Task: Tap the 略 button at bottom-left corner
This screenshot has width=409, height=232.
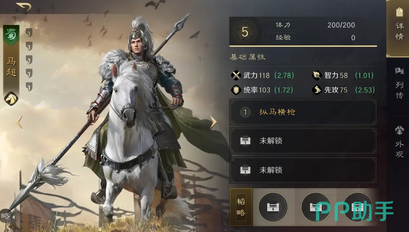Action: click(x=5, y=216)
